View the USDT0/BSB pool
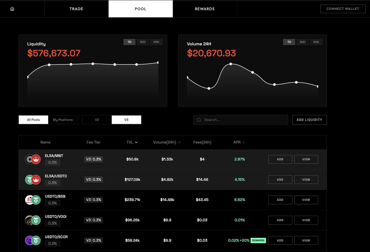The height and width of the screenshot is (252, 370). click(306, 200)
